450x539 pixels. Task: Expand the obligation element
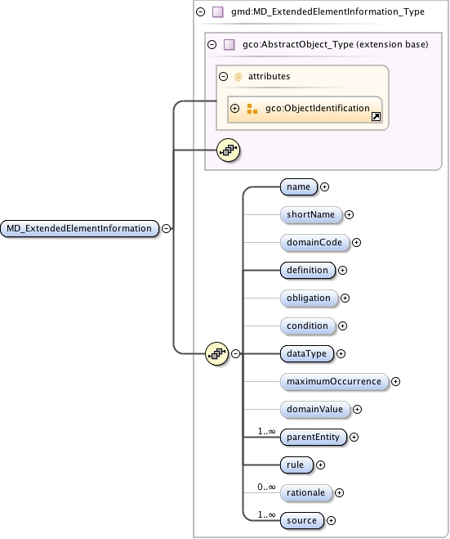345,298
